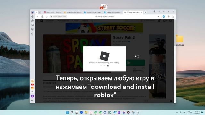Image resolution: width=205 pixels, height=115 pixels.
Task: Open the Marketplace menu in Roblox
Action: pyautogui.click(x=63, y=21)
